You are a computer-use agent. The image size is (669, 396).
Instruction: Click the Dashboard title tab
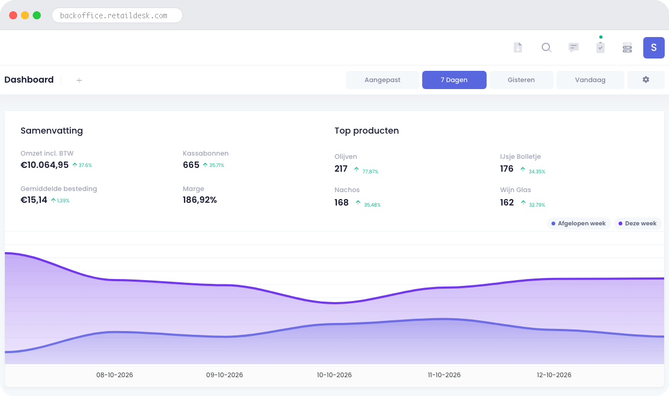pos(29,80)
